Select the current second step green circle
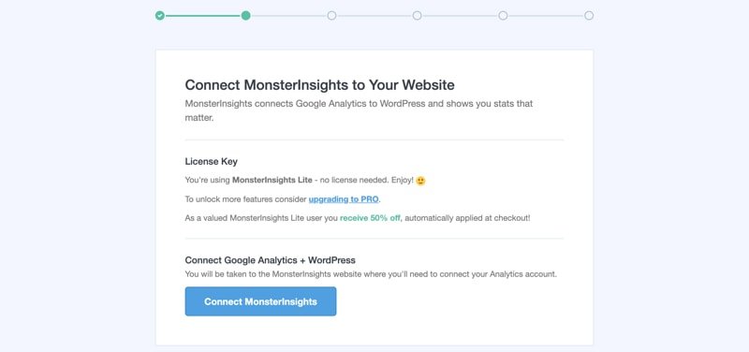The width and height of the screenshot is (749, 352). tap(245, 16)
